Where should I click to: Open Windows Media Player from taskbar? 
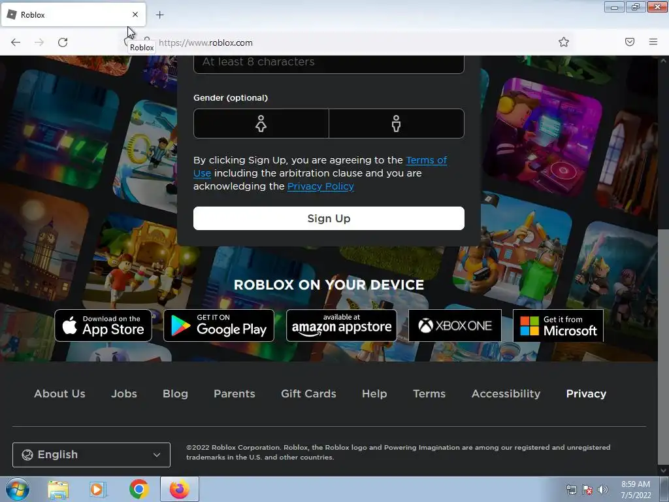[x=98, y=489]
